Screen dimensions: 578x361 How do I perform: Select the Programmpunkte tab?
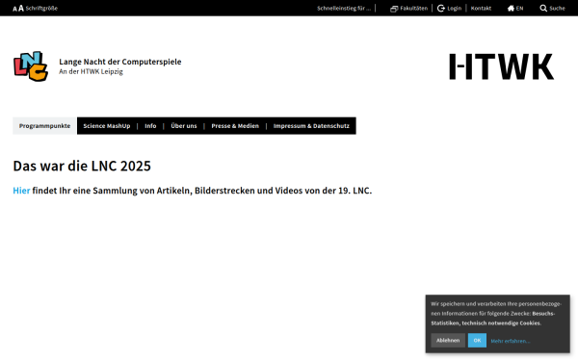tap(44, 125)
